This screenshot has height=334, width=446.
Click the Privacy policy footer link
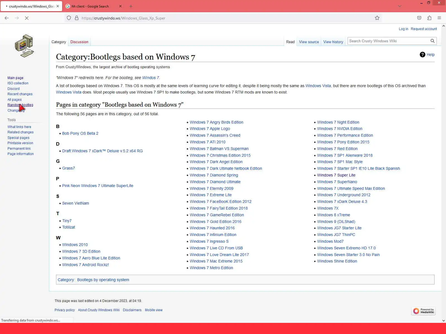[x=65, y=310]
